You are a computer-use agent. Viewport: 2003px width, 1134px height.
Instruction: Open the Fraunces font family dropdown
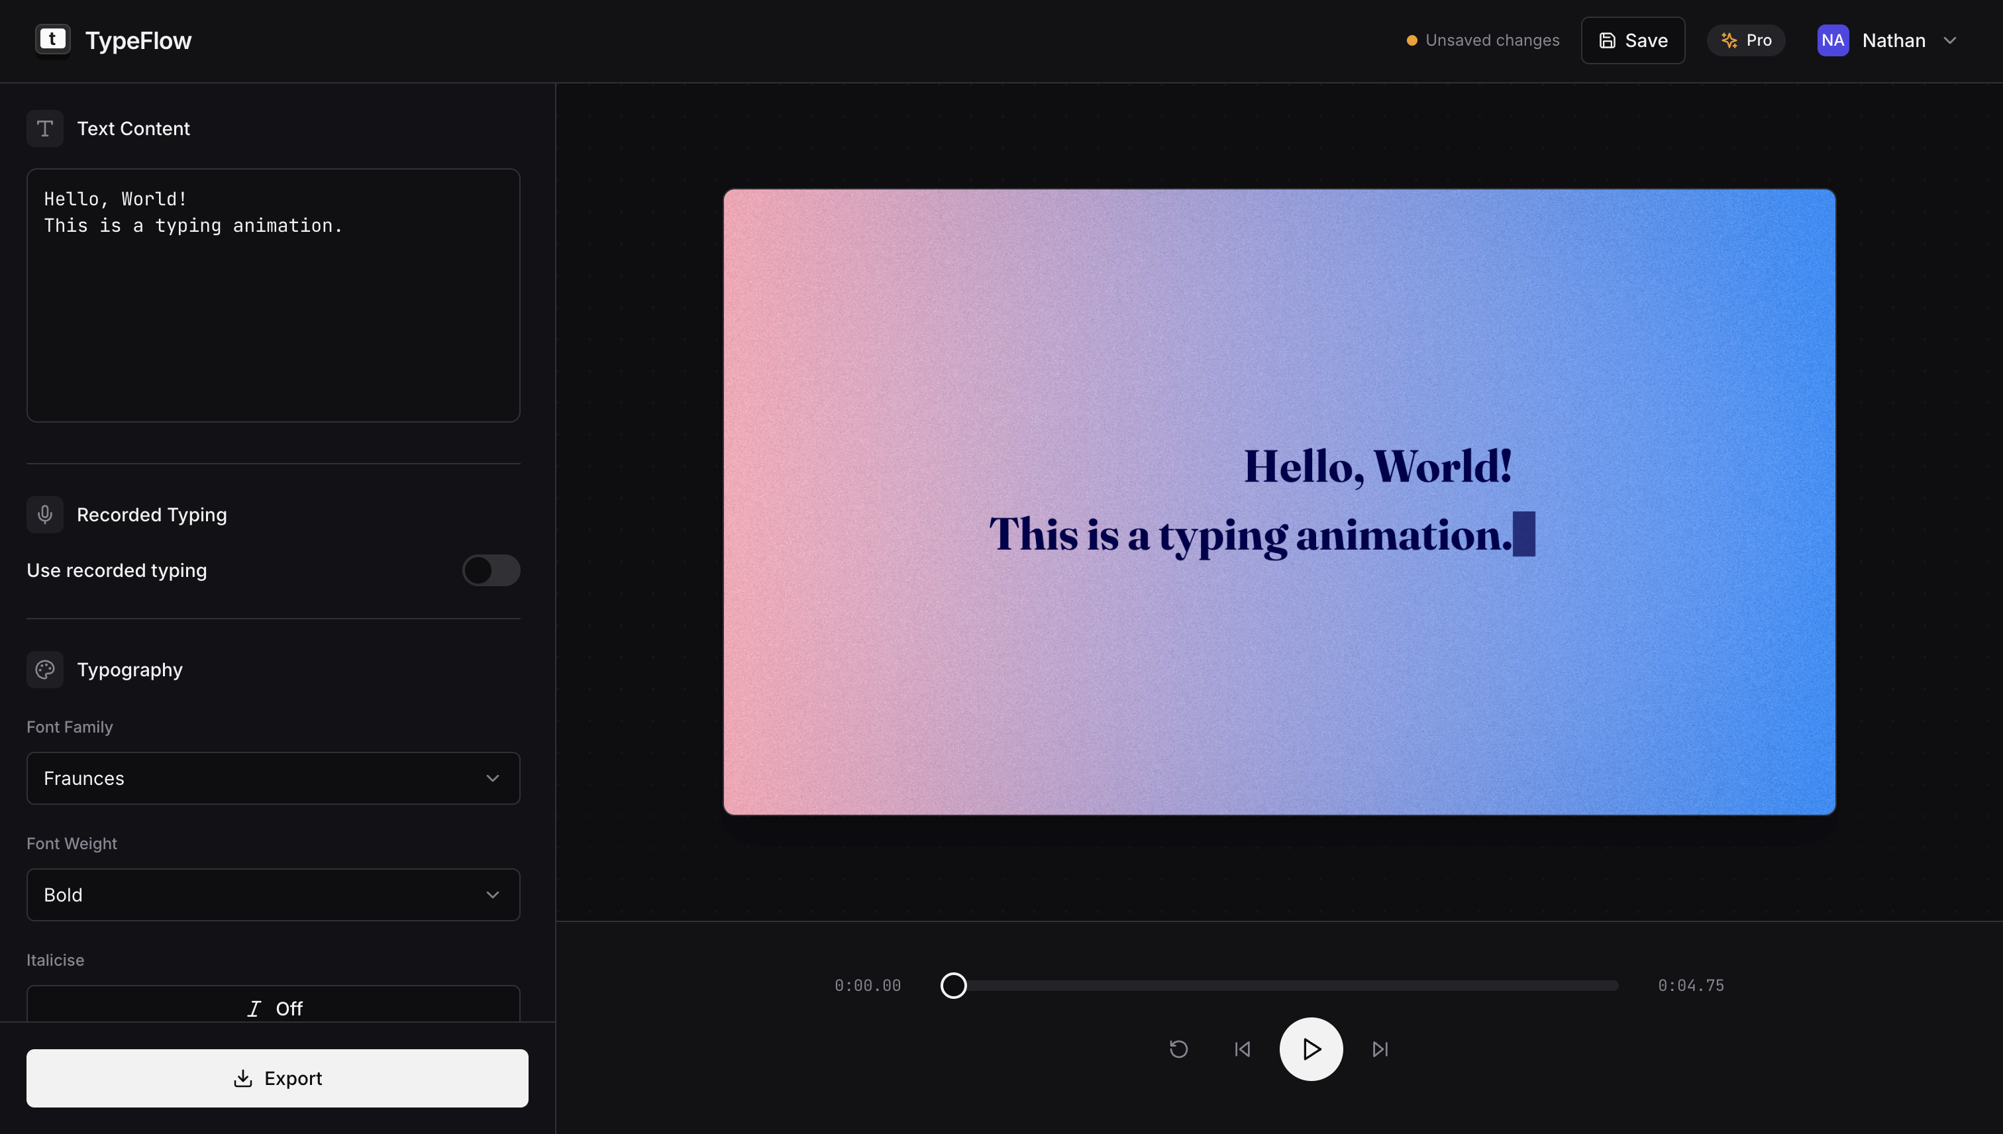(x=273, y=778)
